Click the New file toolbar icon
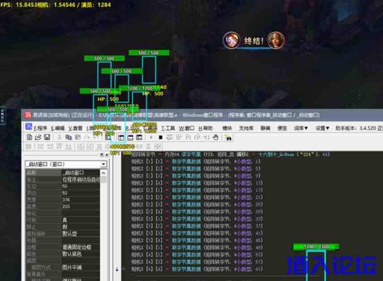 (29, 137)
